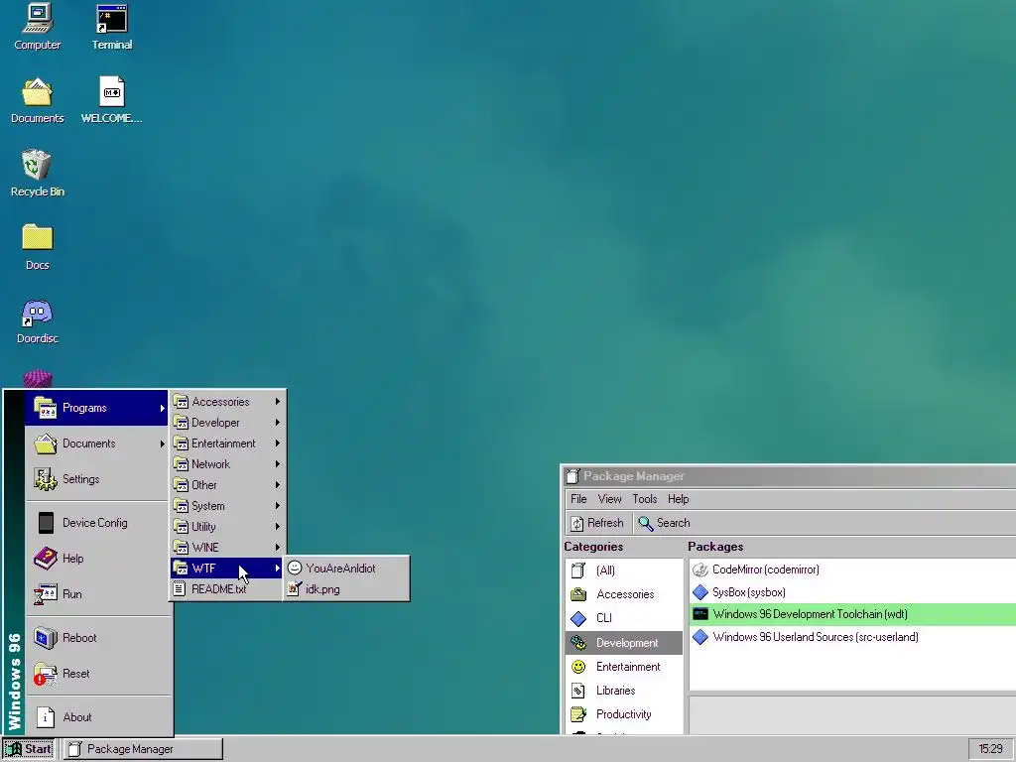Select the CodeMirror (codemirror) package
Screen dimensions: 1016x762
(x=852, y=570)
